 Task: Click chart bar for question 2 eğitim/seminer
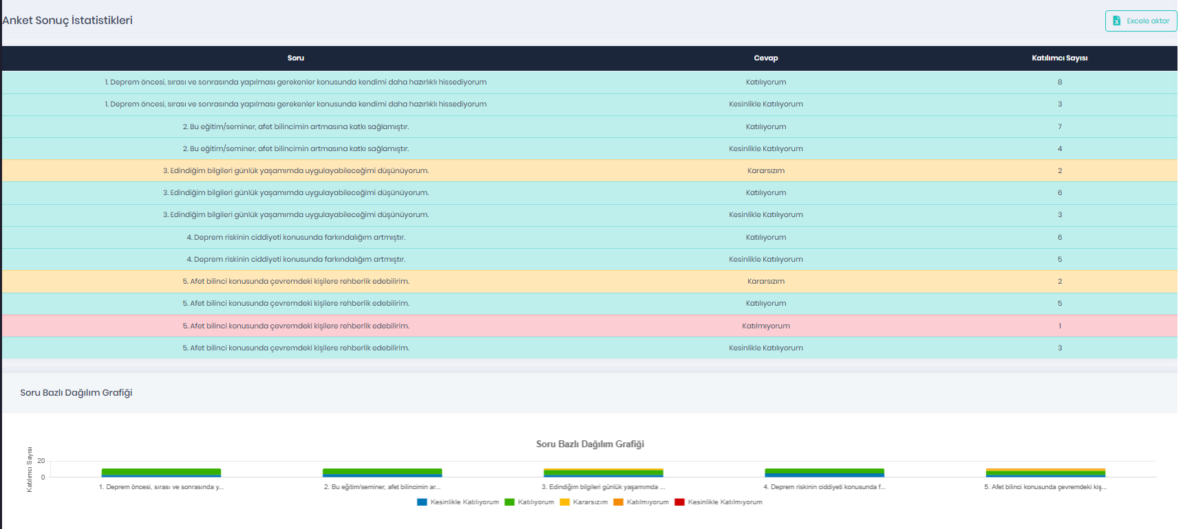[382, 473]
